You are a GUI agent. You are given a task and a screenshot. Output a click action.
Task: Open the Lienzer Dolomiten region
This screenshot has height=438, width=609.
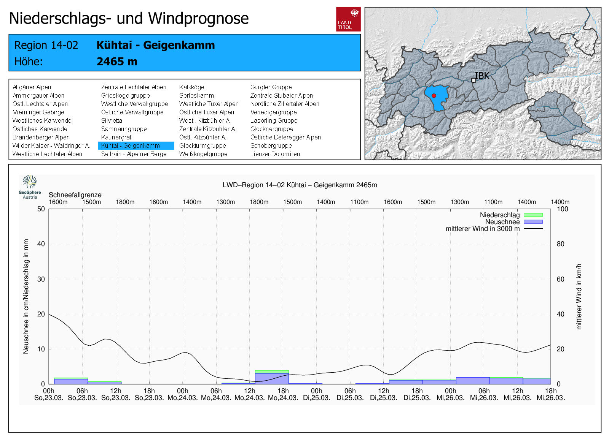pos(275,154)
